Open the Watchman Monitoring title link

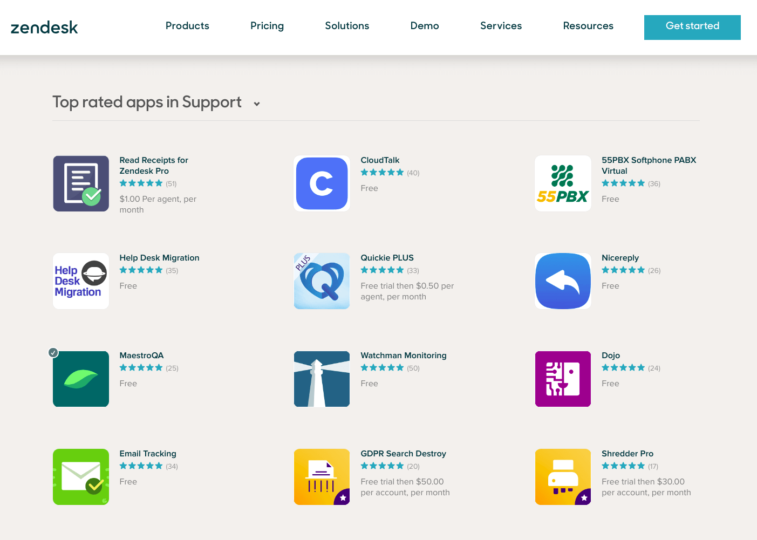[x=404, y=356]
